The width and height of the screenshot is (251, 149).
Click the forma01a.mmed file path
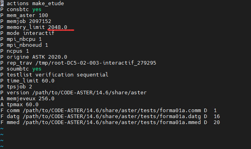coord(112,122)
